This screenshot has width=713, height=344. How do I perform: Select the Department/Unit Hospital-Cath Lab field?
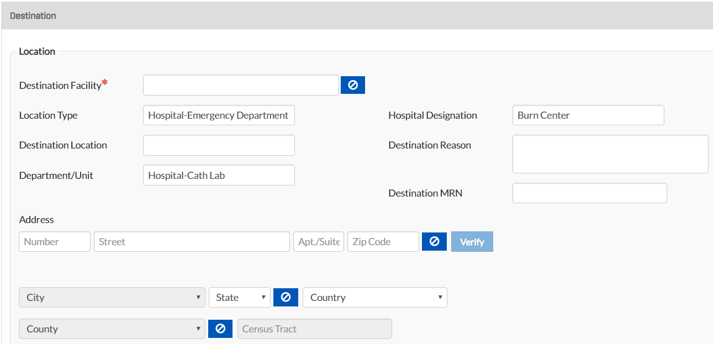click(x=219, y=175)
